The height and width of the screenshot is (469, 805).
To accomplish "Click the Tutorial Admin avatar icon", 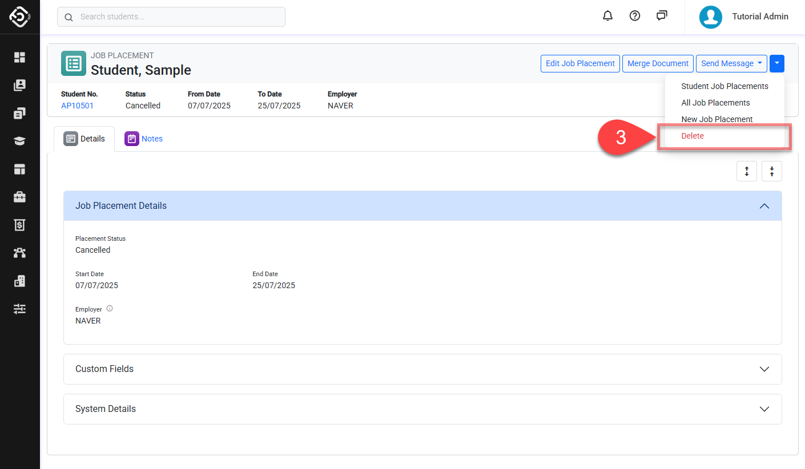I will 710,17.
